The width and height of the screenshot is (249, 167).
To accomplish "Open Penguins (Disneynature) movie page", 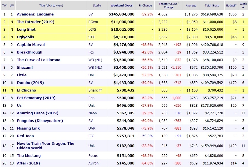I will 40,121.
